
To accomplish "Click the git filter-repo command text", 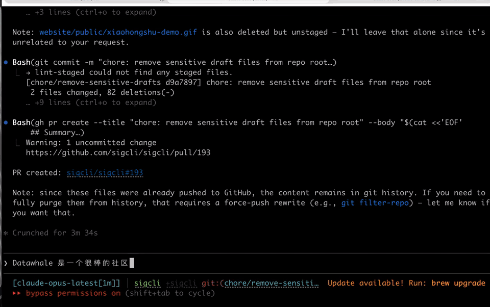I will tap(375, 203).
